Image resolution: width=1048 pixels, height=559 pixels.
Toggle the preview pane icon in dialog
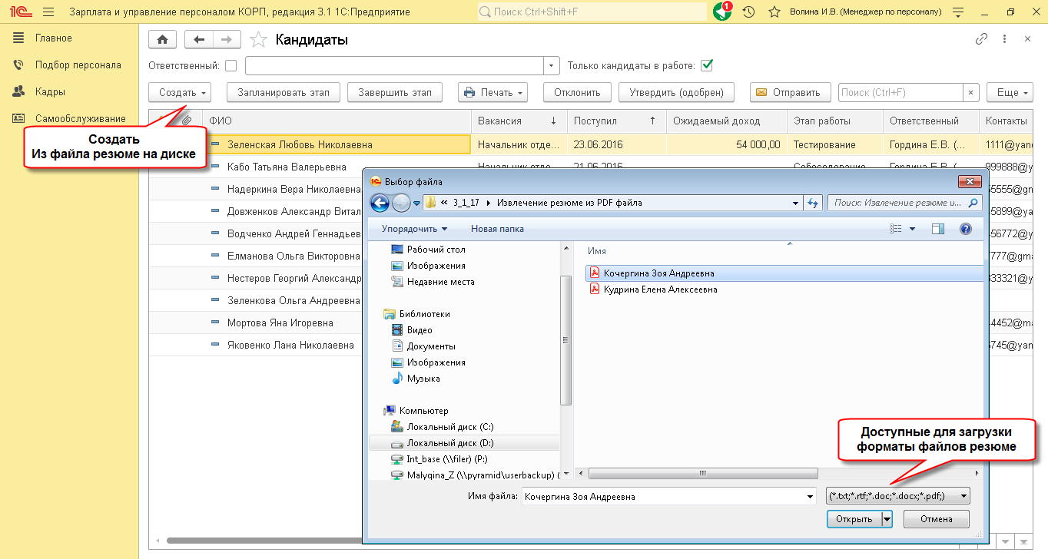pos(937,229)
